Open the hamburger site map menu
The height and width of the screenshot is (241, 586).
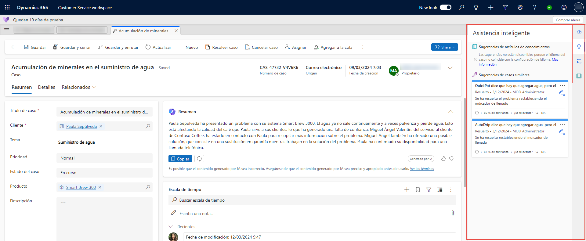pos(7,30)
